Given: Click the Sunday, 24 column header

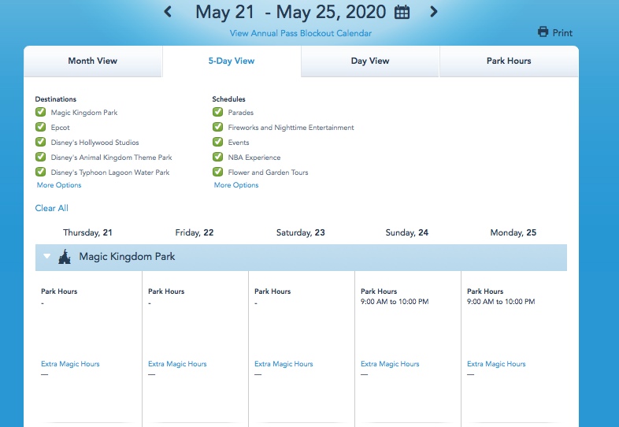Looking at the screenshot, I should pos(407,232).
